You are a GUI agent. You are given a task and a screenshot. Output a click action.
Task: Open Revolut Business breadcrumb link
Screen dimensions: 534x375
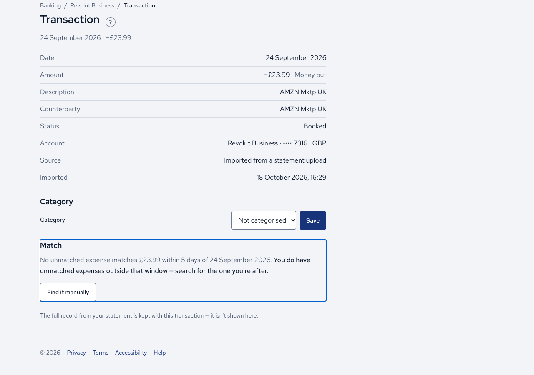click(x=92, y=5)
